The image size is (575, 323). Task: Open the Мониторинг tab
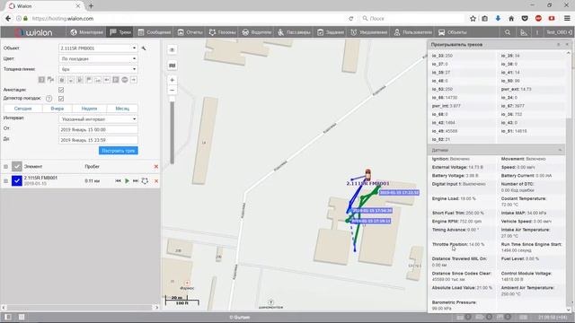(87, 32)
